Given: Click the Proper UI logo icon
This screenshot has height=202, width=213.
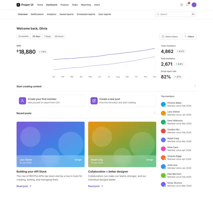Looking at the screenshot, I should coord(18,5).
